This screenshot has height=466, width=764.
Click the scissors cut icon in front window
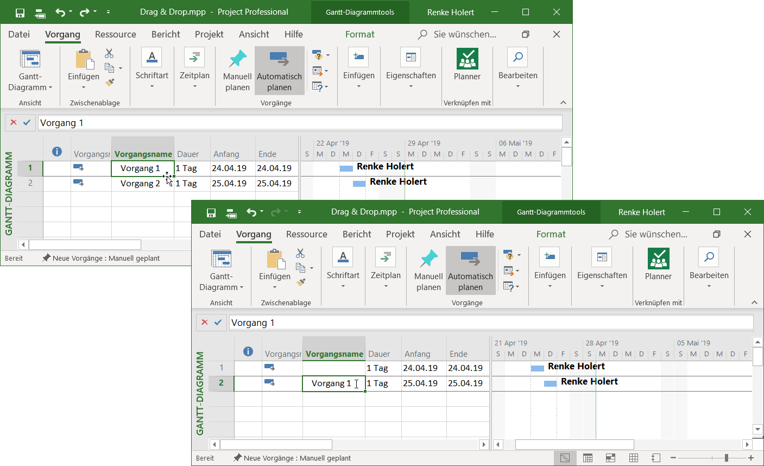coord(300,254)
